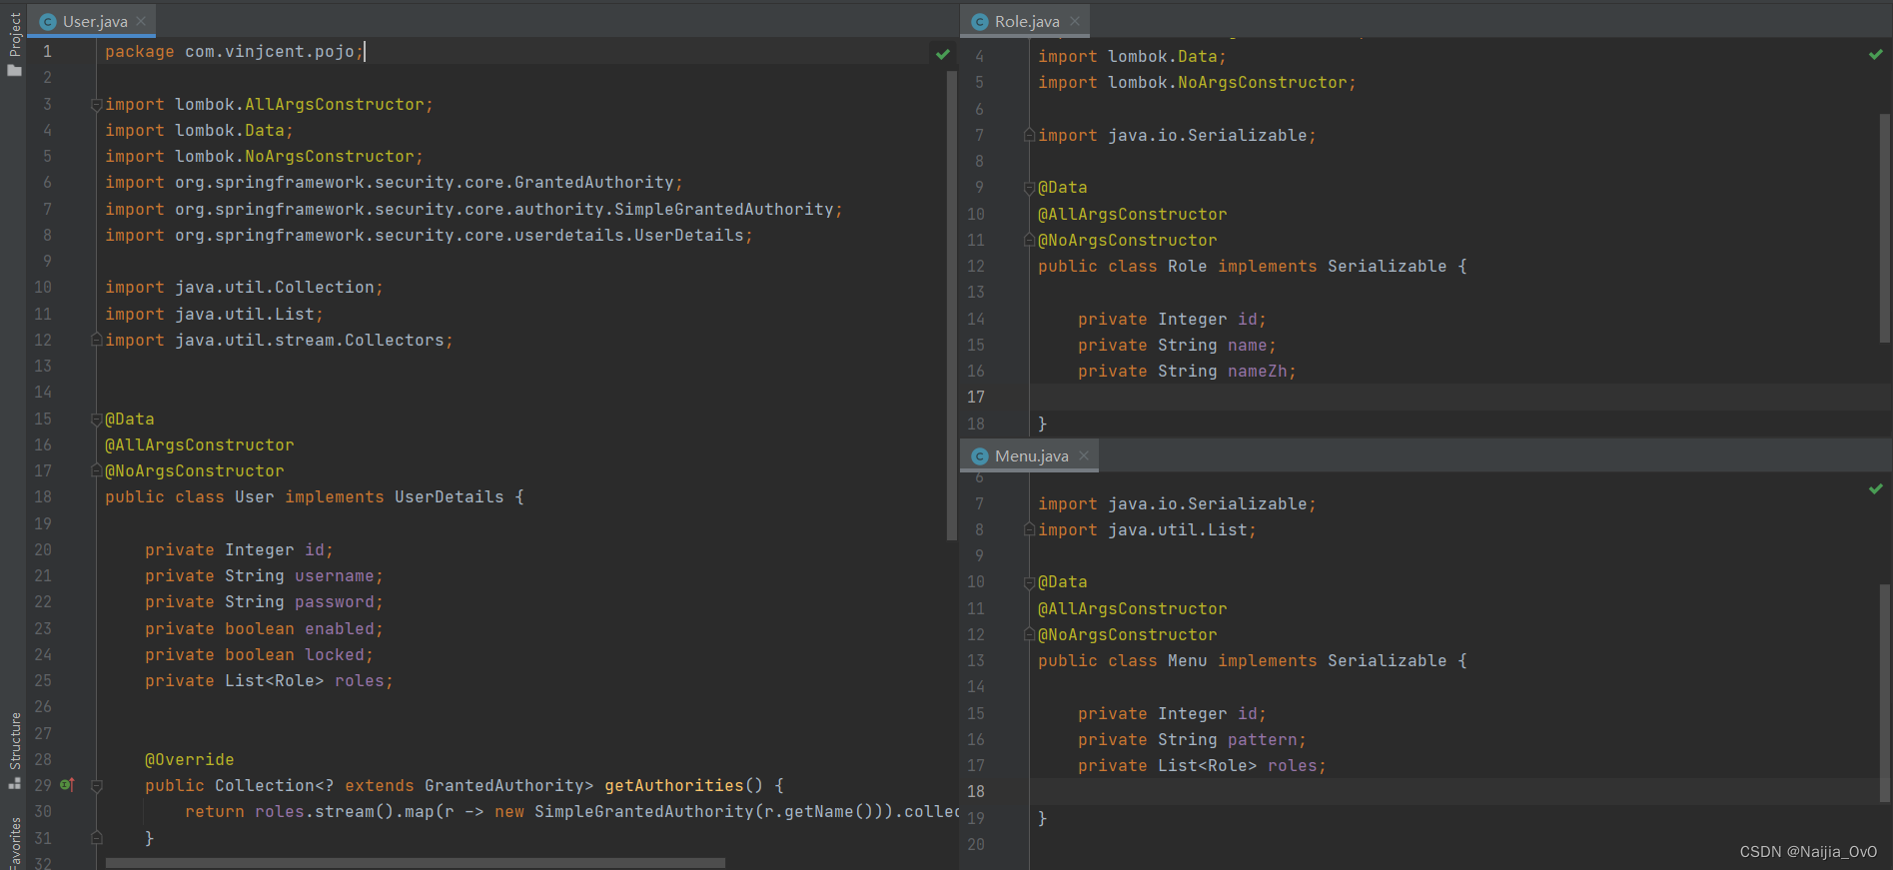Click the 'username' field in User.java
The height and width of the screenshot is (870, 1893).
point(335,575)
